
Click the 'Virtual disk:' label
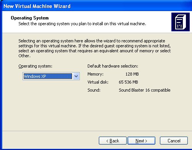[98, 82]
